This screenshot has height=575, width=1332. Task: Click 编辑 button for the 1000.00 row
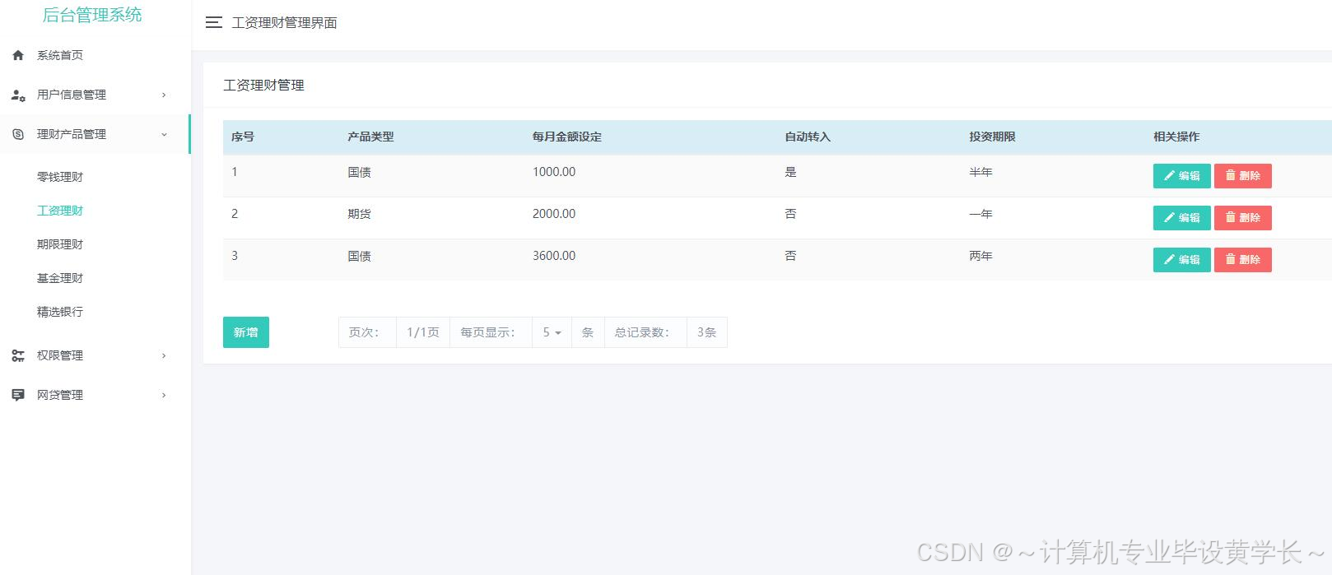click(1181, 176)
